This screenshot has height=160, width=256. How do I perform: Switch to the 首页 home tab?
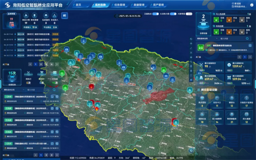pyautogui.click(x=78, y=5)
